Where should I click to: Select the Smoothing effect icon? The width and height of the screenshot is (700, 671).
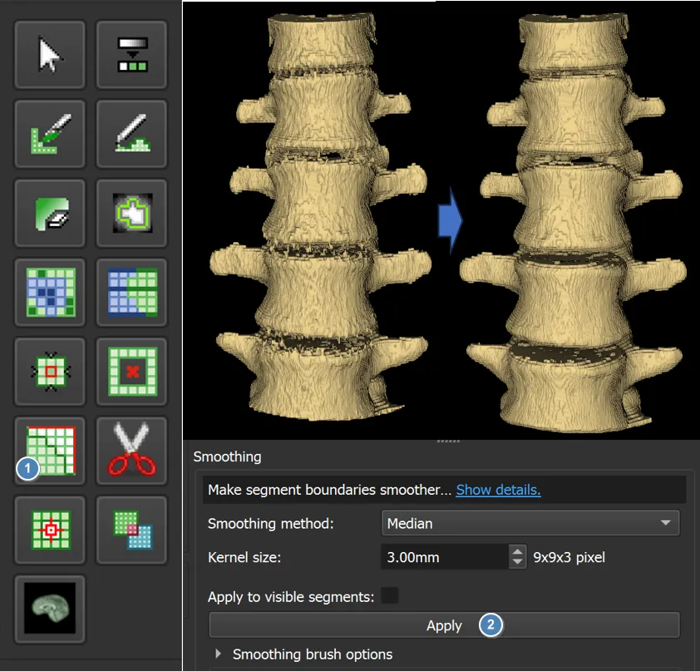pos(50,451)
